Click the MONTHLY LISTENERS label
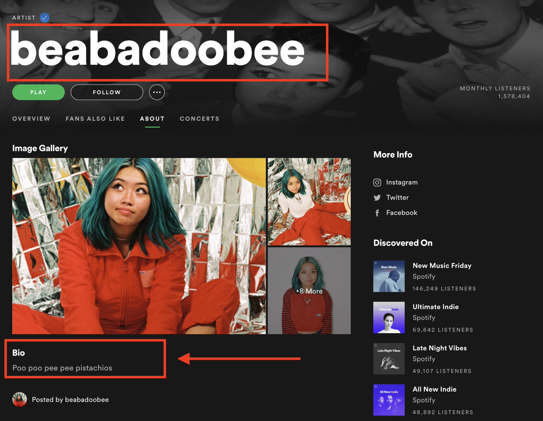 [495, 88]
